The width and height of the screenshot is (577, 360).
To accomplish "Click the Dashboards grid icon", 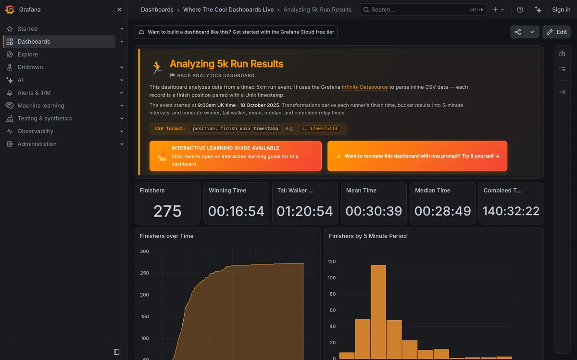I will pyautogui.click(x=10, y=42).
